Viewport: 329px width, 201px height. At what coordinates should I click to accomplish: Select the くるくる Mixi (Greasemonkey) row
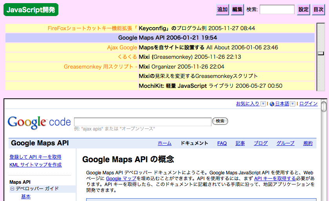click(160, 57)
